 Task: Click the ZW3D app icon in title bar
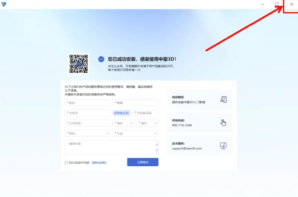4,4
